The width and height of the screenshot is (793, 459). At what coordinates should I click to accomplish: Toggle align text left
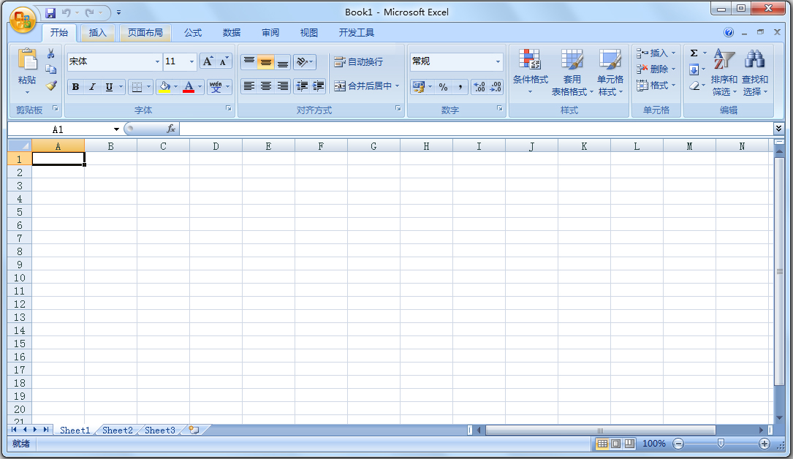pos(248,86)
